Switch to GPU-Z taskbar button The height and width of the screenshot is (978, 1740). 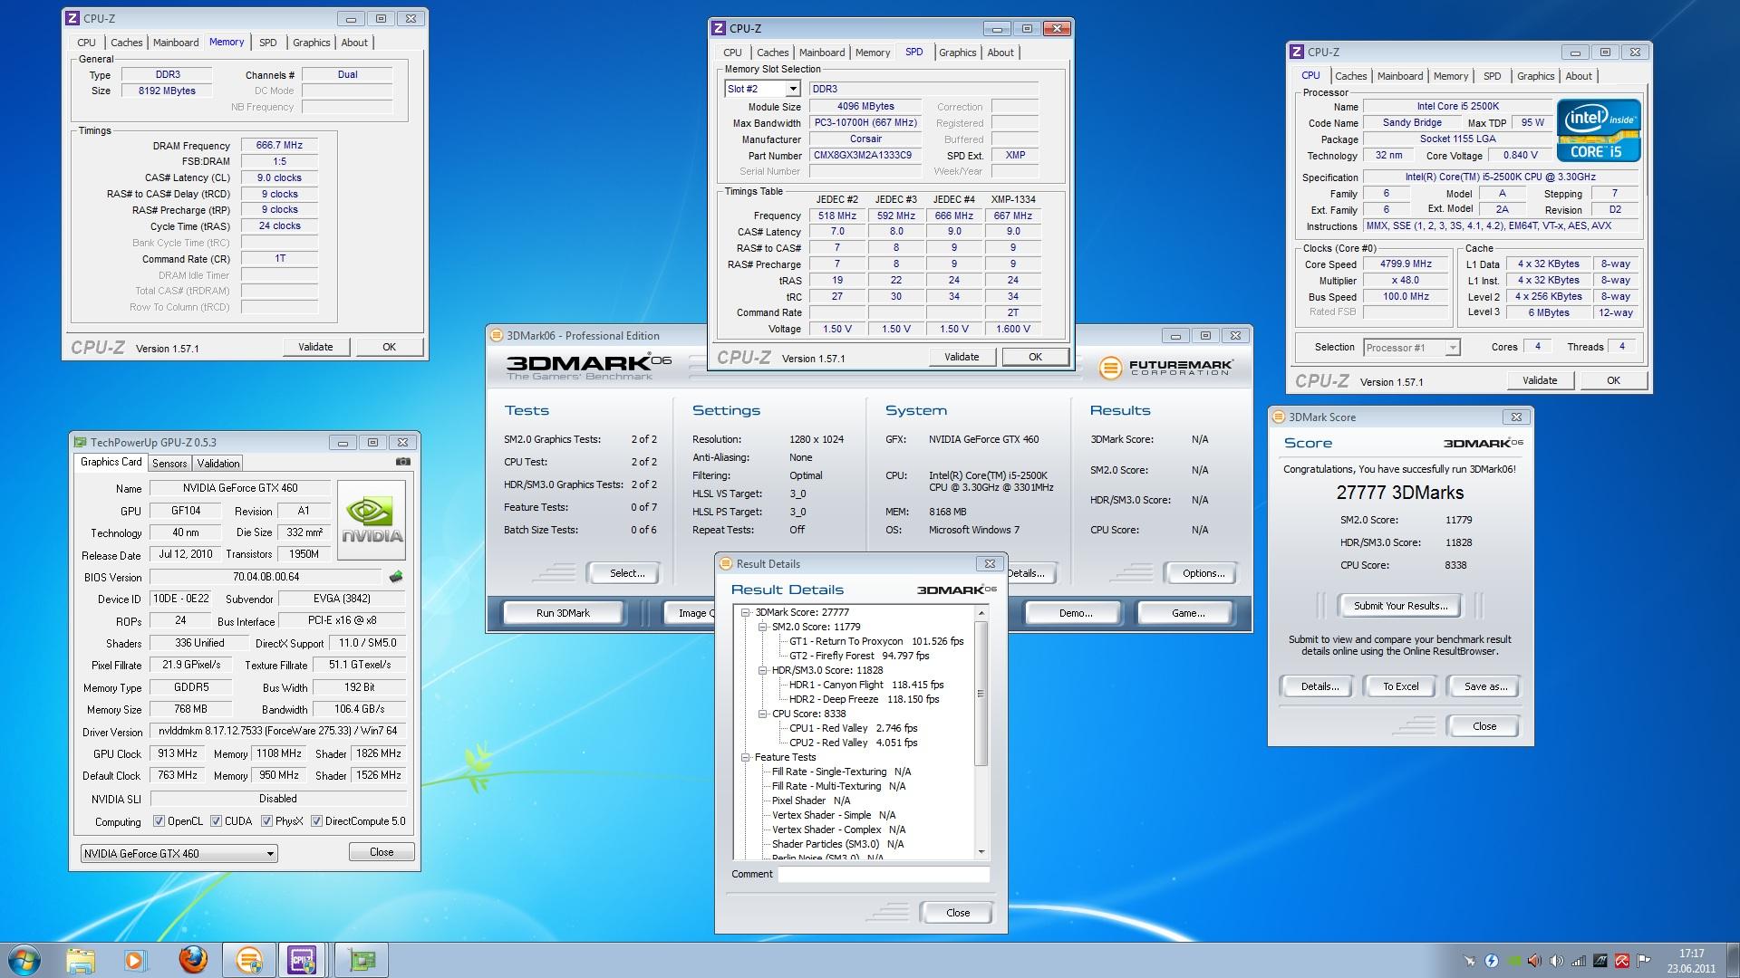362,960
